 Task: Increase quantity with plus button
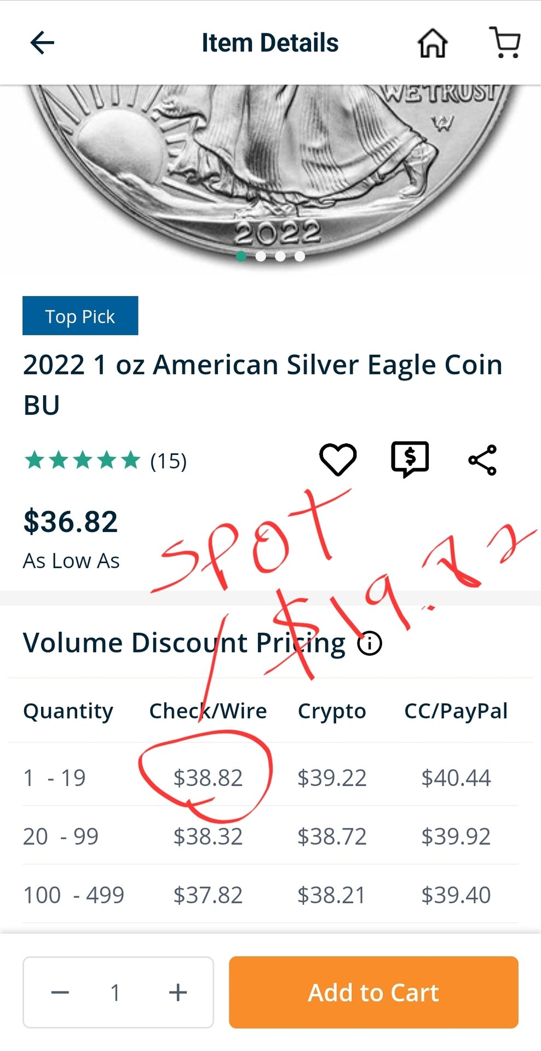(x=178, y=992)
